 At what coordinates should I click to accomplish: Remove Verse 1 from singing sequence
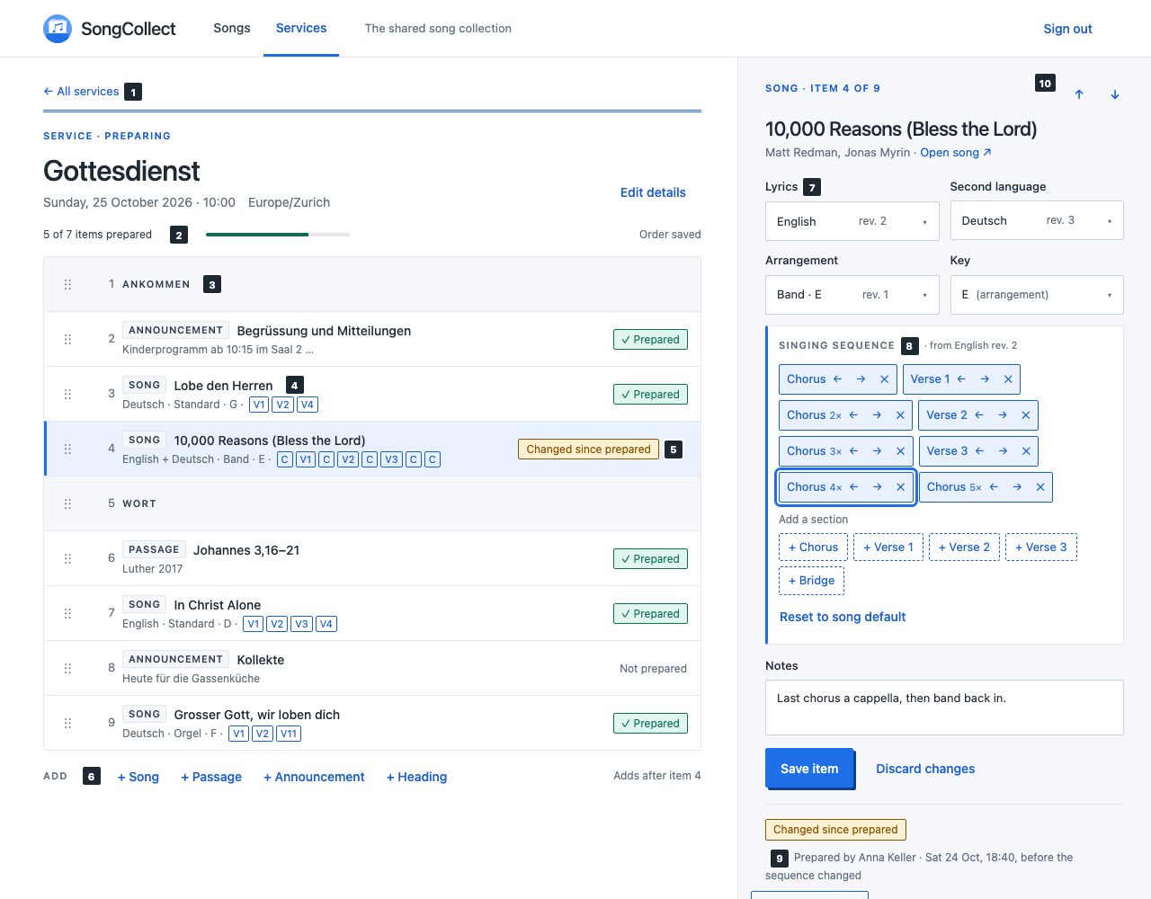pos(1008,379)
